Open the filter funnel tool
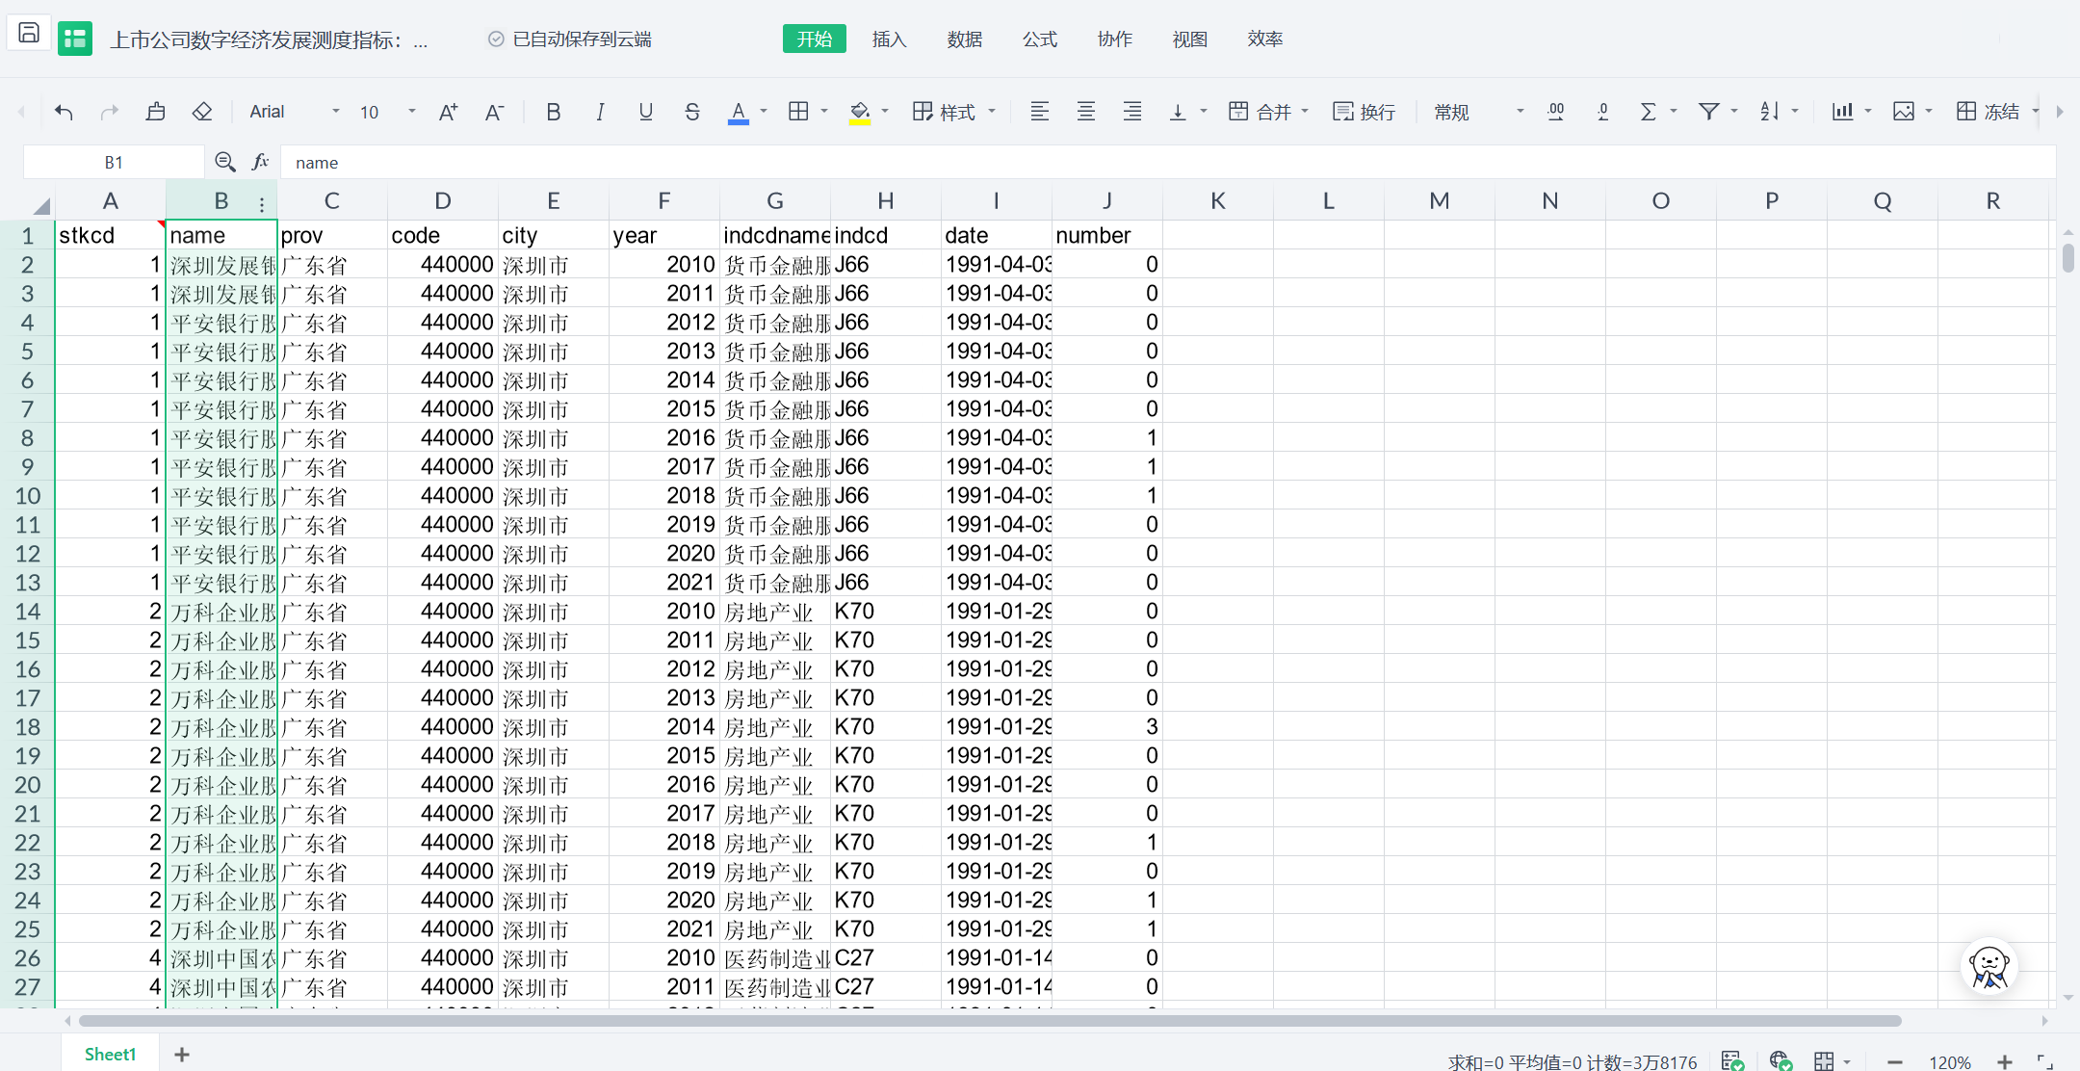 tap(1708, 112)
